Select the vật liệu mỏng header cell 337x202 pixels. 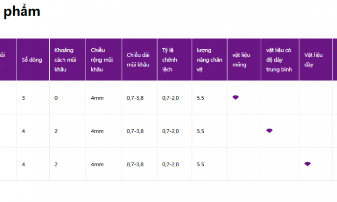click(x=244, y=60)
